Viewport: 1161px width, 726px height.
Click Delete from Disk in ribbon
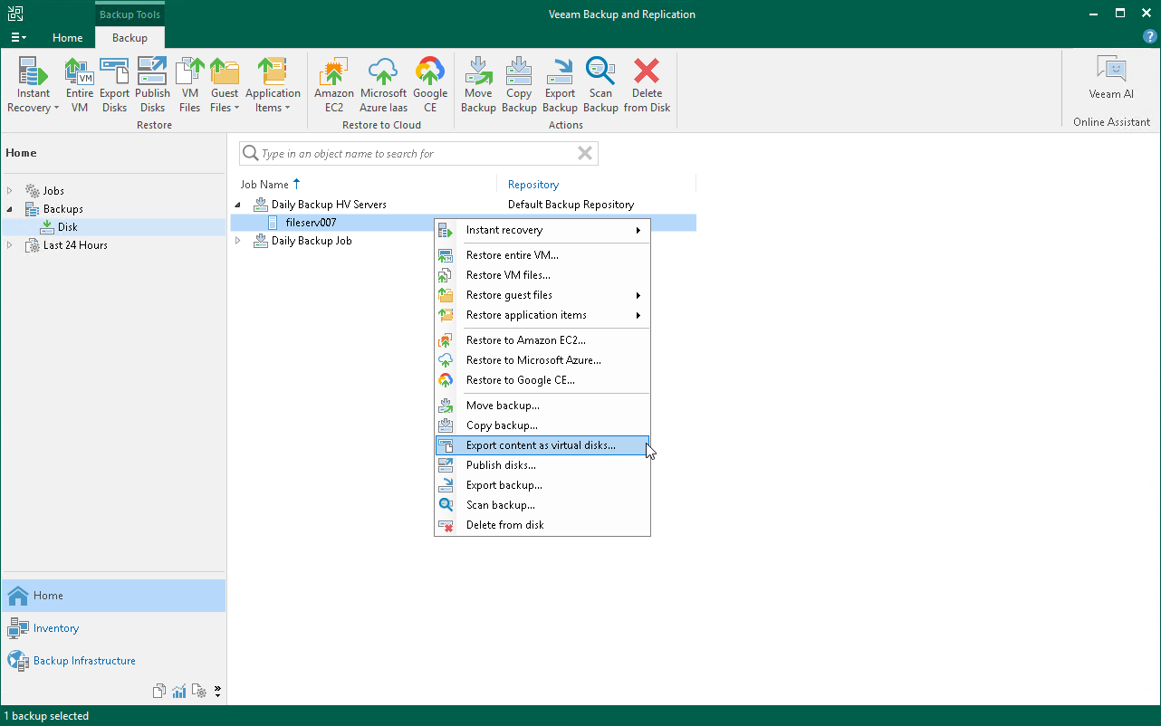pyautogui.click(x=647, y=85)
